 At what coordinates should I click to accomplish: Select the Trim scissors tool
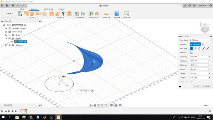click(64, 13)
